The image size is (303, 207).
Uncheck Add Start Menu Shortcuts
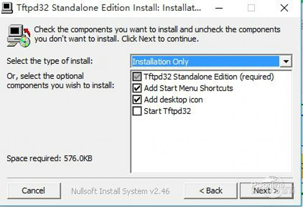pyautogui.click(x=137, y=88)
